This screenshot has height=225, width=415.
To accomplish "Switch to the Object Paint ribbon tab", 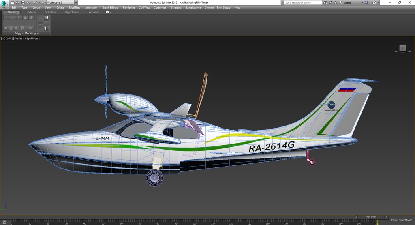I will tap(72, 12).
